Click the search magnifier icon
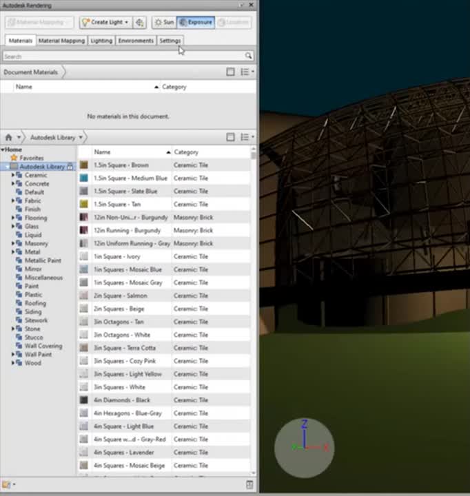Image resolution: width=470 pixels, height=496 pixels. pyautogui.click(x=249, y=56)
